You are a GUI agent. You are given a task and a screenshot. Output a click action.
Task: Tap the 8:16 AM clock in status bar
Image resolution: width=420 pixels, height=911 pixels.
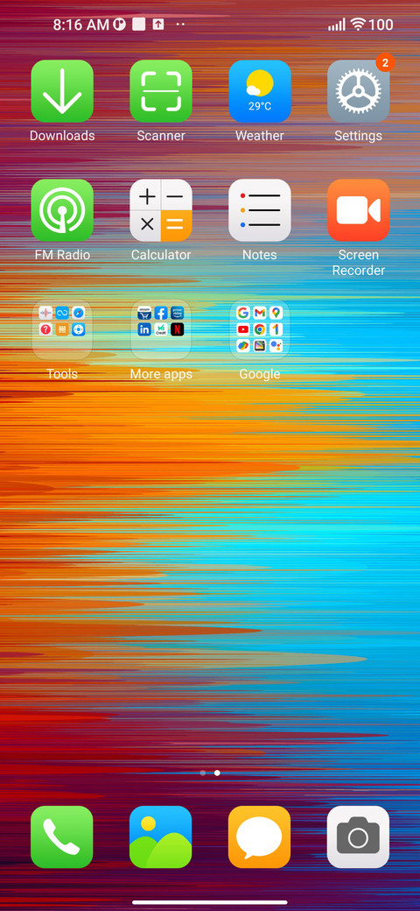[81, 25]
